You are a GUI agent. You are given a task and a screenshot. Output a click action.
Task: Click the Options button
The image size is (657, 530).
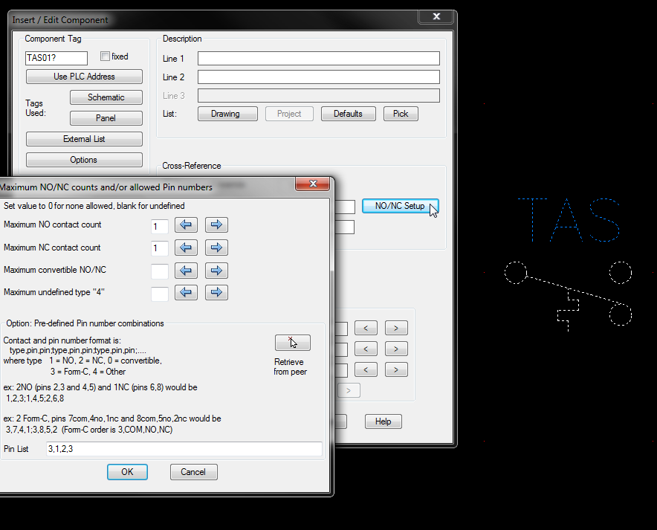coord(84,159)
